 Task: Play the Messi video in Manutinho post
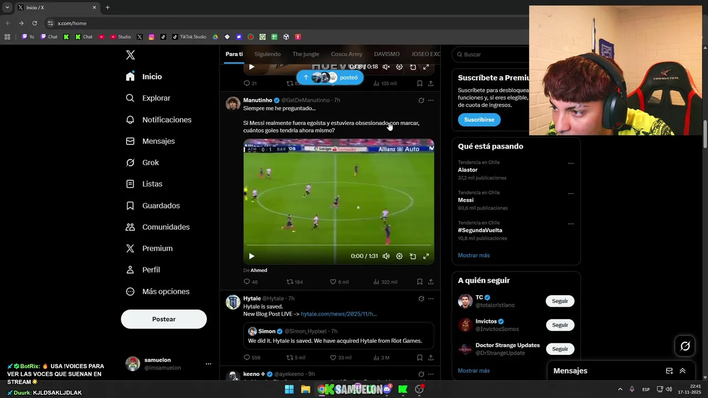[252, 256]
